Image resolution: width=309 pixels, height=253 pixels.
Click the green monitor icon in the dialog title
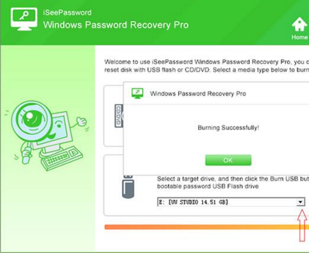(x=137, y=93)
